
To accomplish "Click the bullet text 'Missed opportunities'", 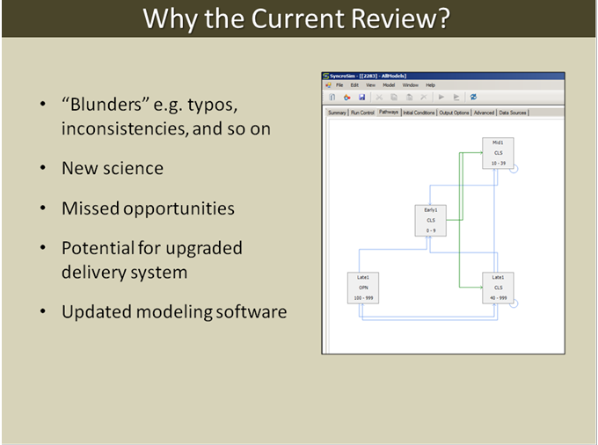I will pos(148,208).
